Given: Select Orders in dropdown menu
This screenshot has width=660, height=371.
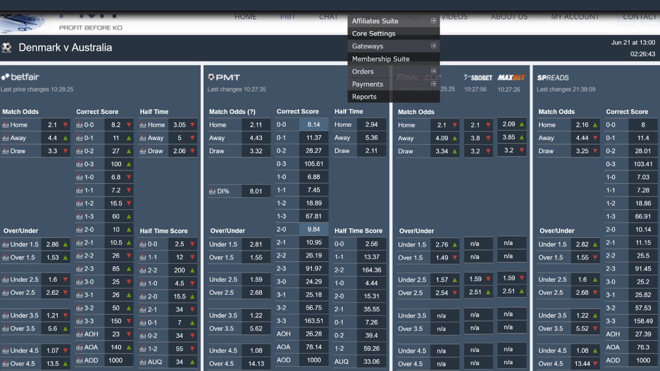Looking at the screenshot, I should point(393,72).
